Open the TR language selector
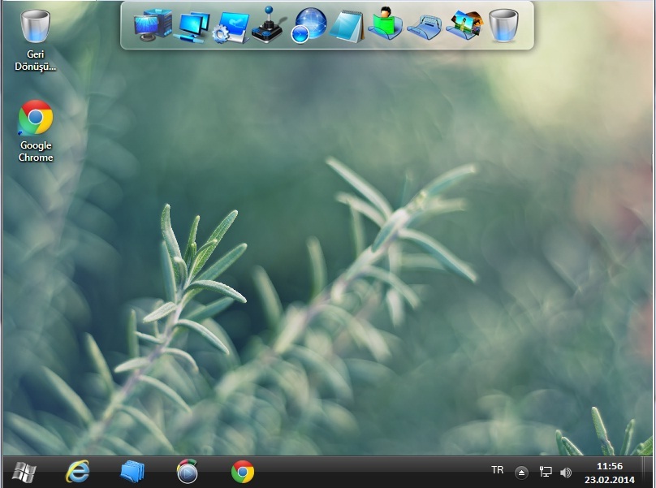The width and height of the screenshot is (656, 488). [x=497, y=470]
